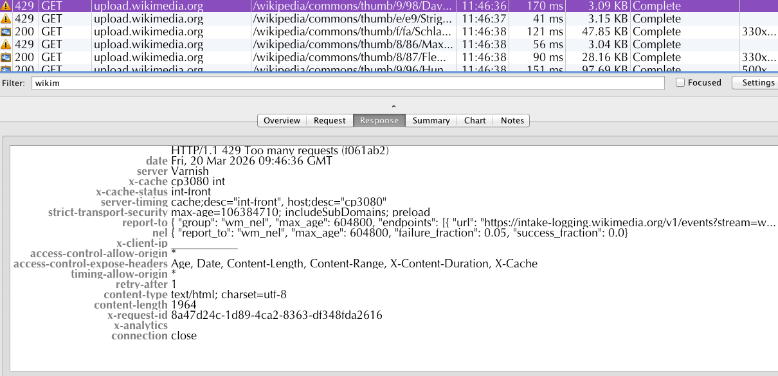Select the strict-transport-security max-age value
Image resolution: width=778 pixels, height=376 pixels.
(x=300, y=212)
